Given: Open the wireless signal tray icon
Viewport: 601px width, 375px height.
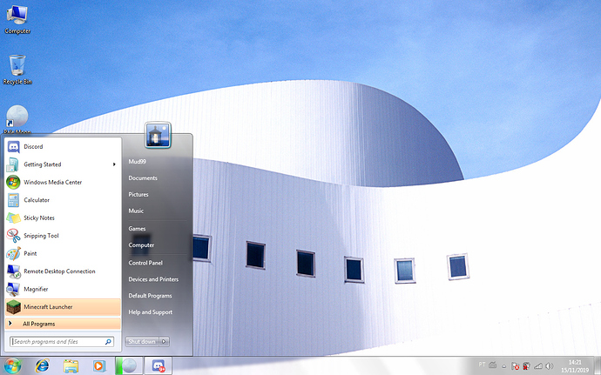Looking at the screenshot, I should click(x=538, y=366).
